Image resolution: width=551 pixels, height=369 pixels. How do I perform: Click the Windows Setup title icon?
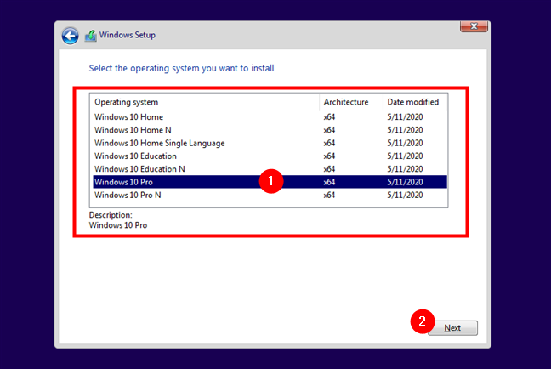[91, 36]
